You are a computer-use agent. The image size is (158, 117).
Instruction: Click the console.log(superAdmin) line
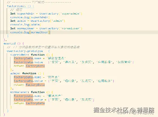pos(30,17)
